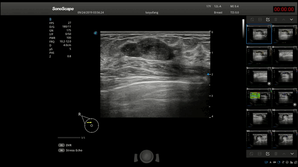Screen dimensions: 298x167
Task: Click the top up chevron arrow
Action: click(284, 19)
